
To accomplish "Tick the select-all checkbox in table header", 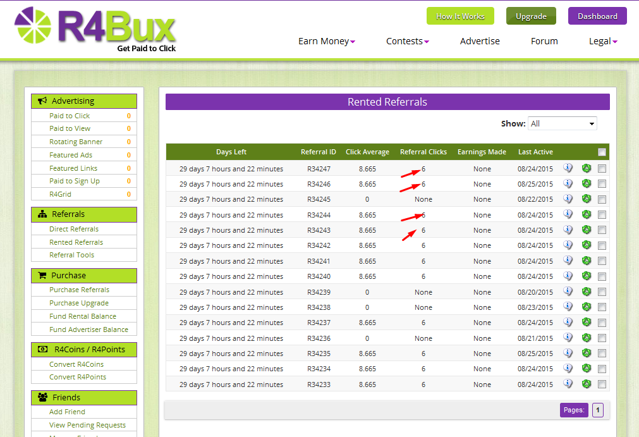I will click(602, 152).
